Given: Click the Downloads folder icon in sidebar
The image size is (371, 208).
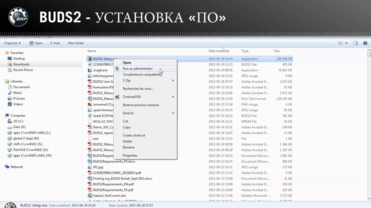Looking at the screenshot, I should [10, 64].
